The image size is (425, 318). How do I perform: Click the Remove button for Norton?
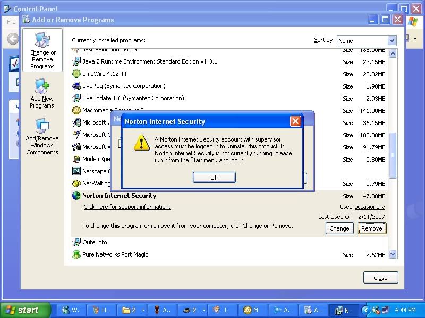(371, 228)
